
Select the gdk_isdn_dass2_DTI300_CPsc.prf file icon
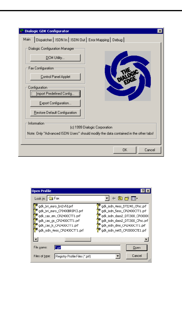point(99,221)
